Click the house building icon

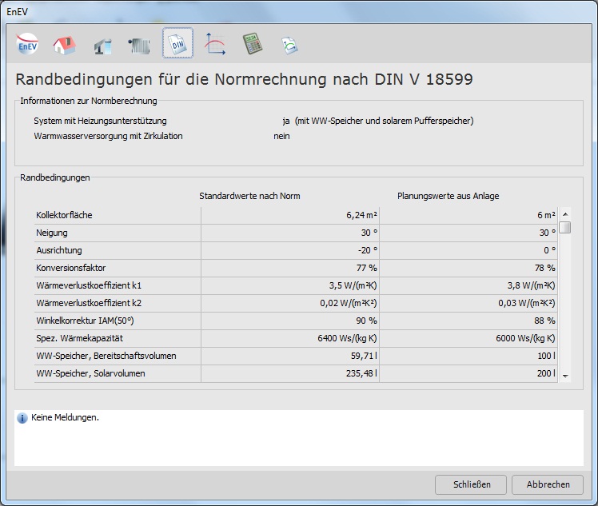coord(65,45)
